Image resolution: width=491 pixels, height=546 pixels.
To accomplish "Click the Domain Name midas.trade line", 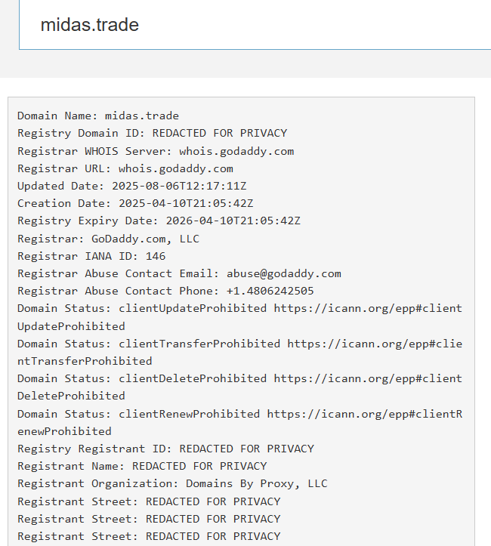I will pyautogui.click(x=98, y=116).
